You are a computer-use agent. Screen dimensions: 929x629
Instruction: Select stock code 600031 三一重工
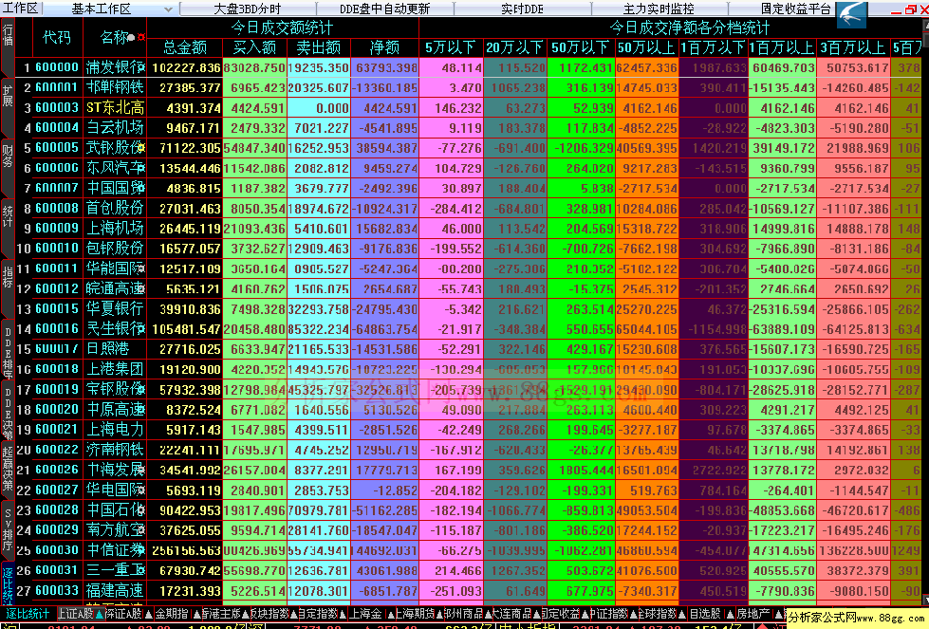pyautogui.click(x=57, y=571)
